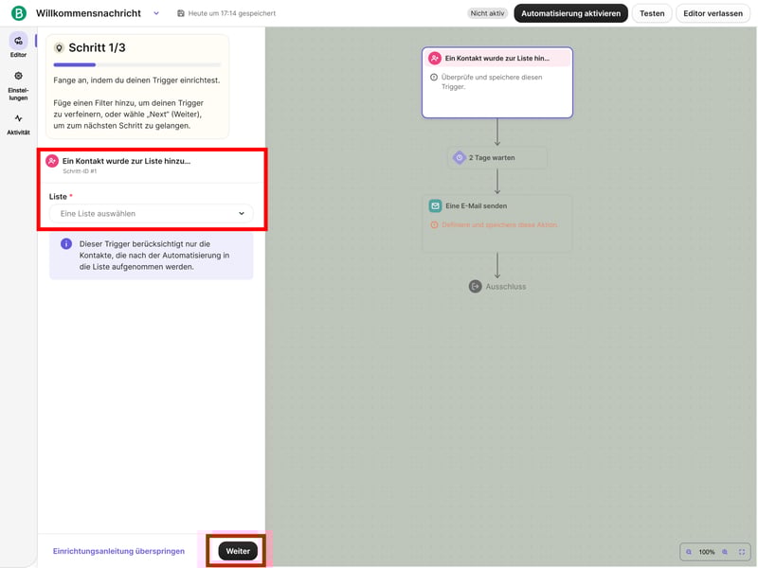Select the 'Ein Kontakt wurde zur Liste hin...' trigger node
The height and width of the screenshot is (568, 758).
496,82
